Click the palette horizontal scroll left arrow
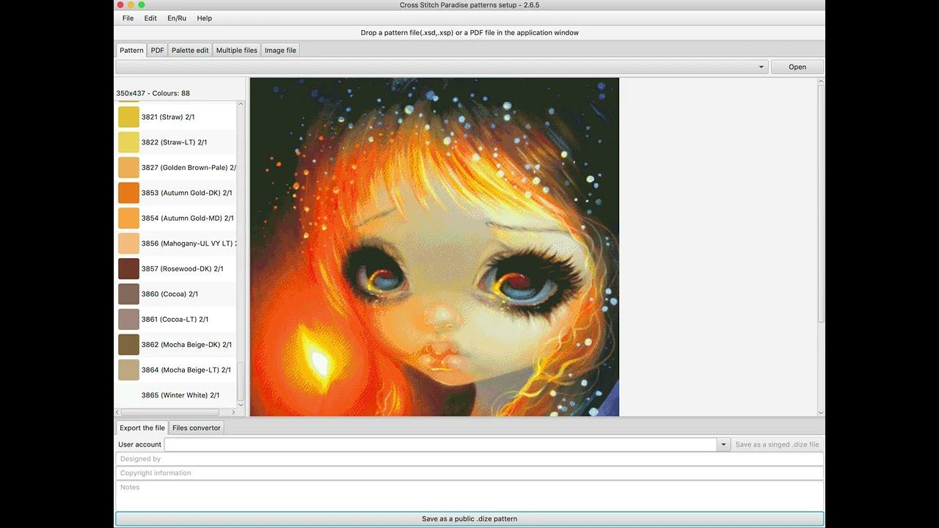This screenshot has width=939, height=528. click(x=119, y=412)
